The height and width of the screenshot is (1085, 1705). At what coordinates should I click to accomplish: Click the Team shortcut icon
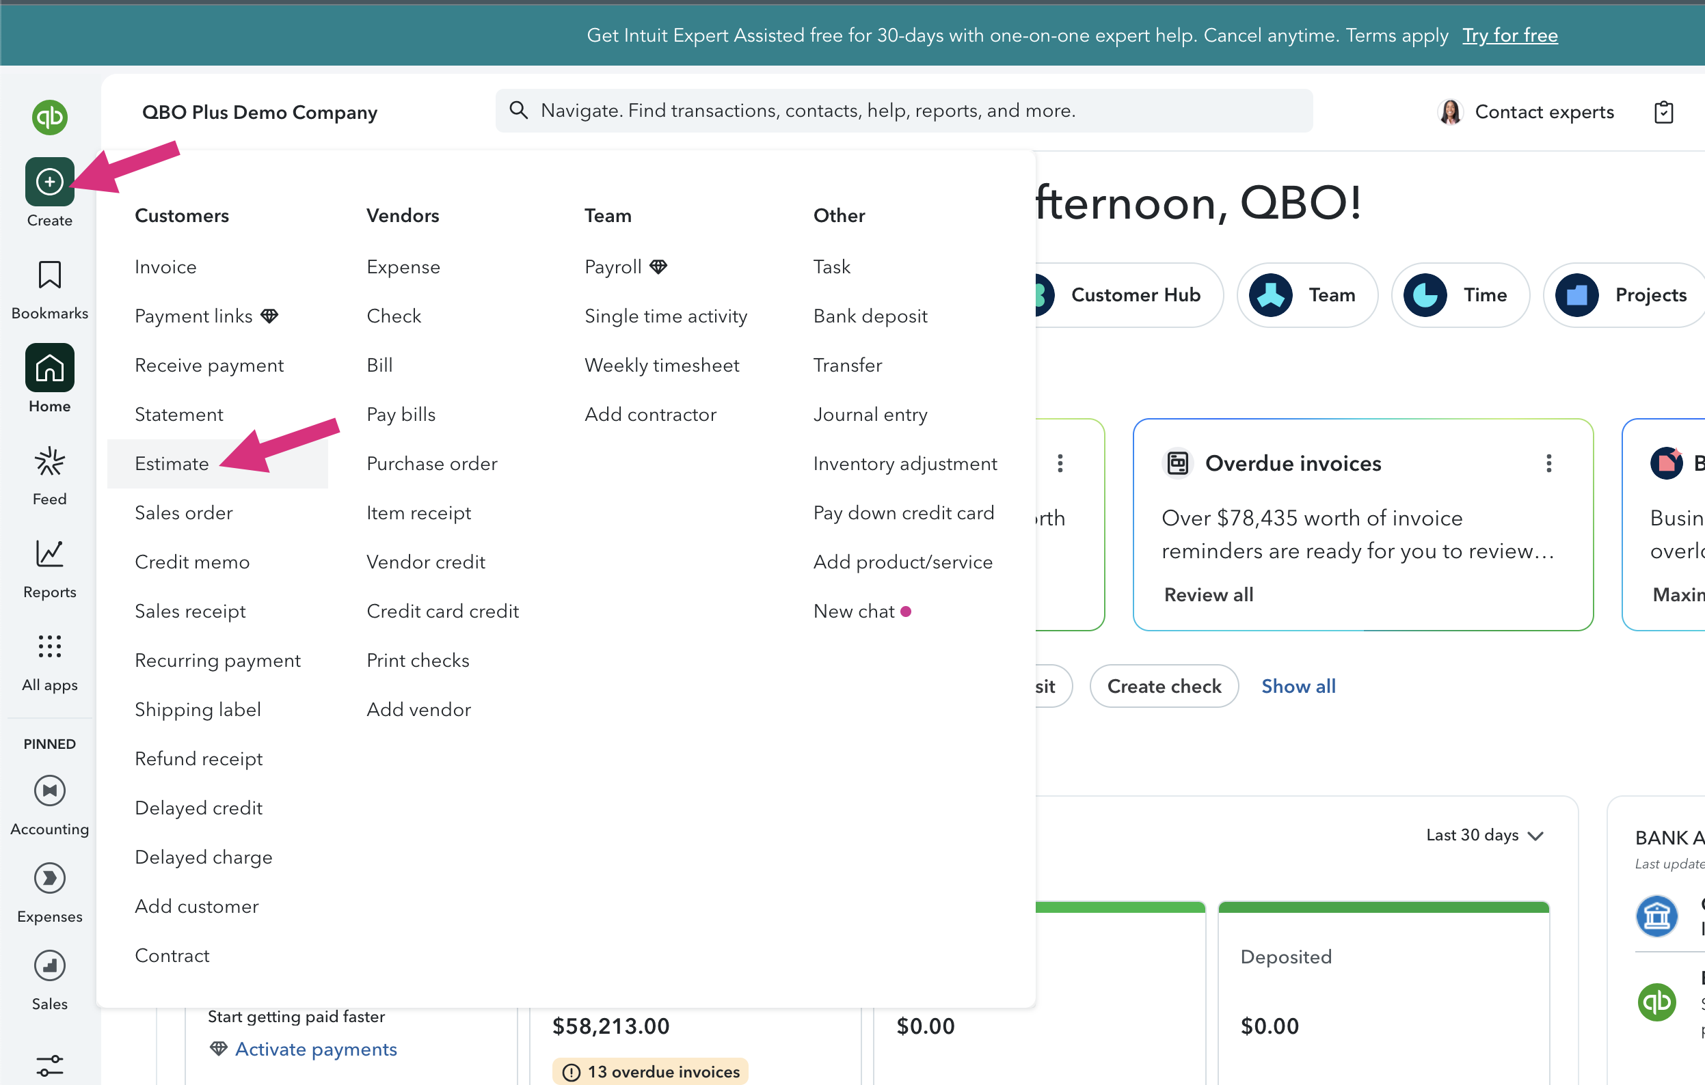(x=1271, y=295)
